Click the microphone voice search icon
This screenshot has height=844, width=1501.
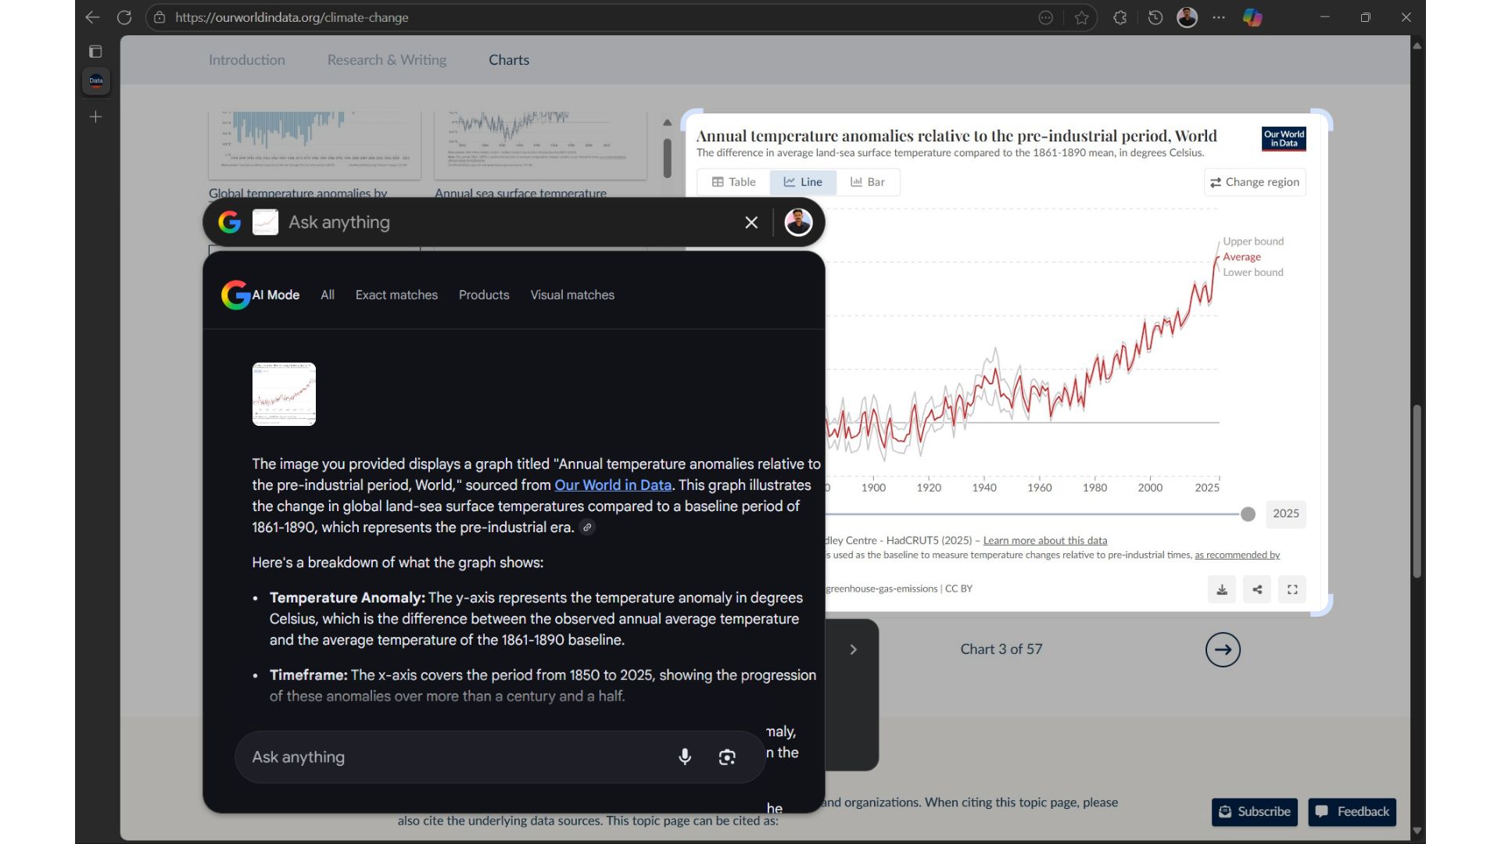685,756
